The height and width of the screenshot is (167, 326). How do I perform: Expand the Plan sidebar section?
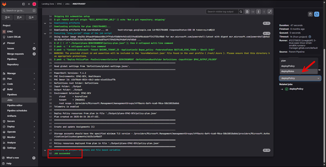click(19, 79)
